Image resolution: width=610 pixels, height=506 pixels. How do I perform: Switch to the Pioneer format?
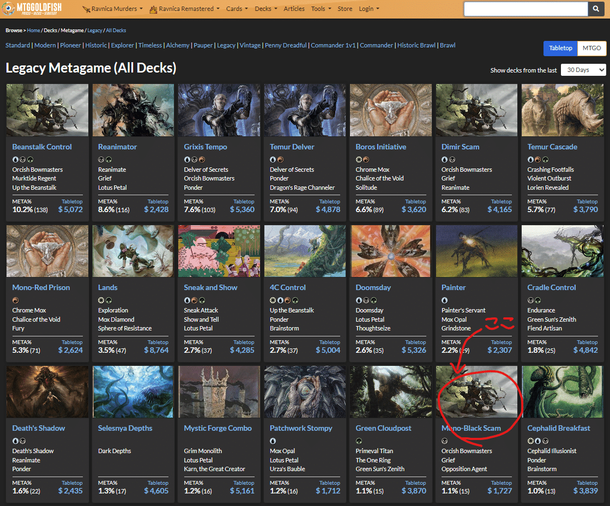pyautogui.click(x=70, y=45)
